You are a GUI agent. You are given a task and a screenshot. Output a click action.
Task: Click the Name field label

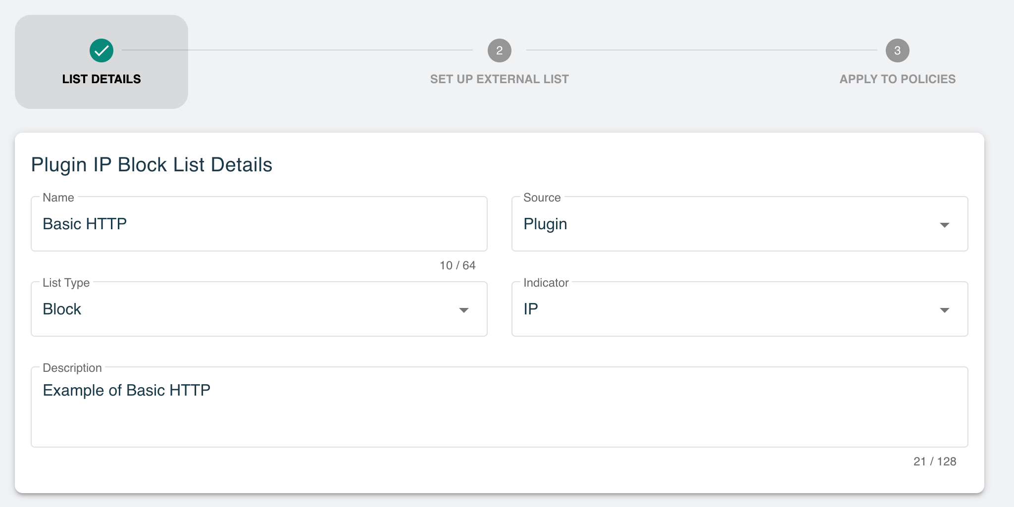[x=58, y=198]
